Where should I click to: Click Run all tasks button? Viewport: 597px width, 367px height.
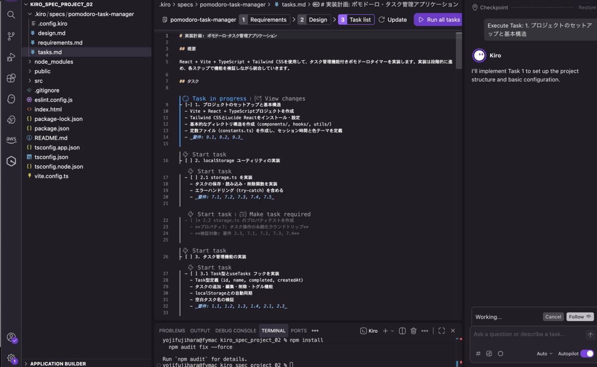438,20
